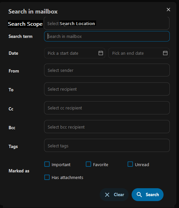Open the start date calendar icon
This screenshot has width=179, height=208.
(x=101, y=53)
